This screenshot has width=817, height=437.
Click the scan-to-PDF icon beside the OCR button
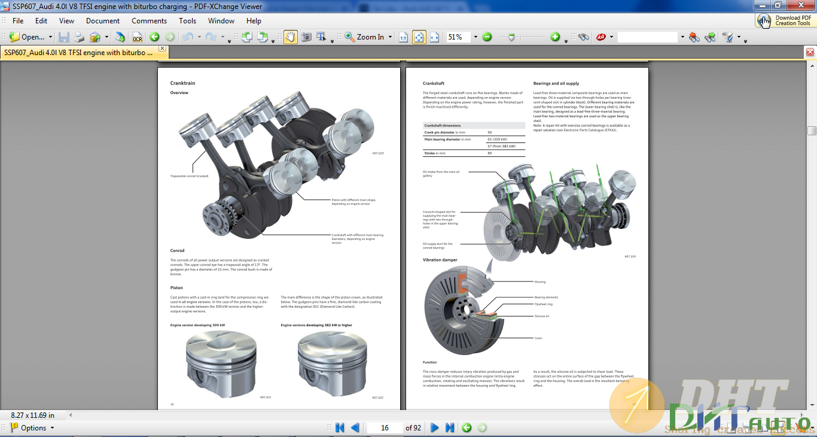pos(120,37)
